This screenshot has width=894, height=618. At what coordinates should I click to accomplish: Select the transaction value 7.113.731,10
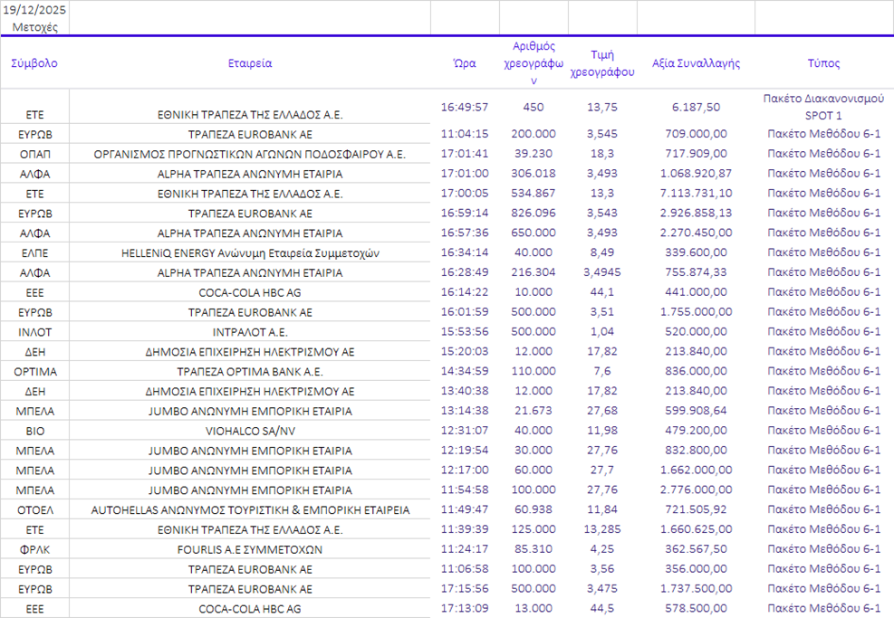696,194
